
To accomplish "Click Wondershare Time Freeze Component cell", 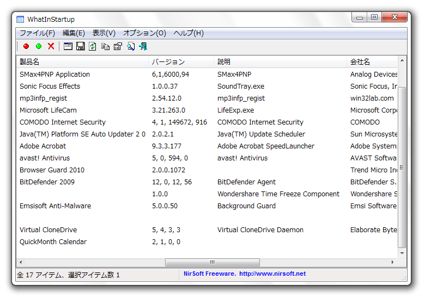I will [278, 194].
